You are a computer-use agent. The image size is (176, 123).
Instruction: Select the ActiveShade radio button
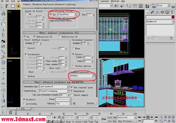coord(24,104)
